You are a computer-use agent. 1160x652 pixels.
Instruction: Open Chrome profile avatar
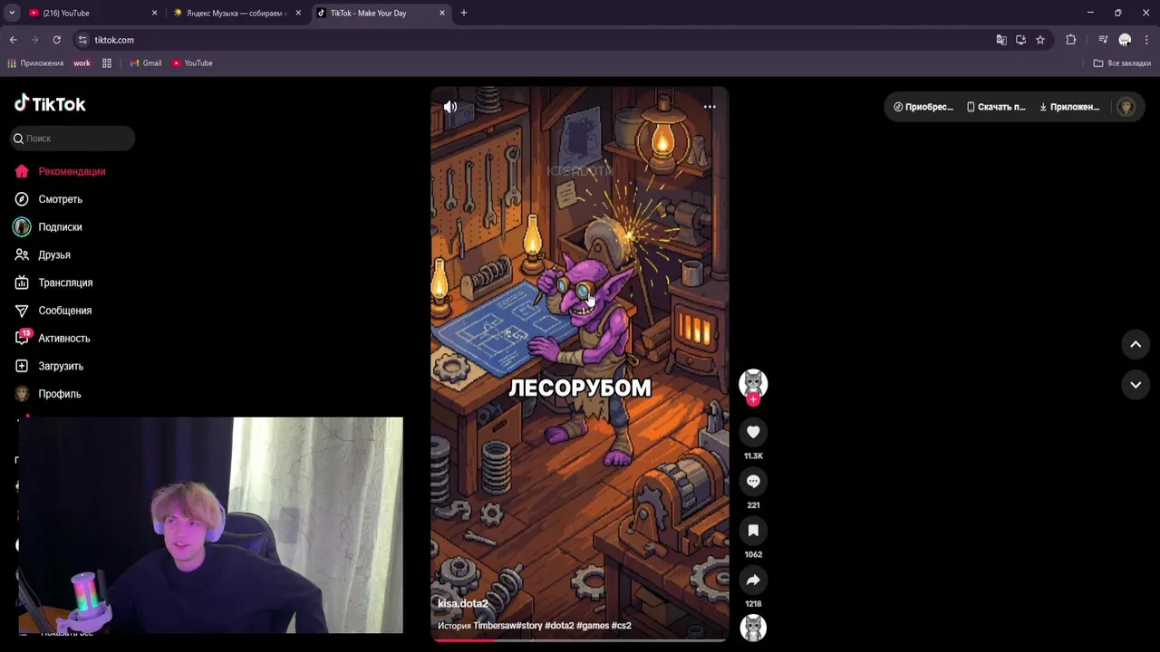pyautogui.click(x=1125, y=40)
